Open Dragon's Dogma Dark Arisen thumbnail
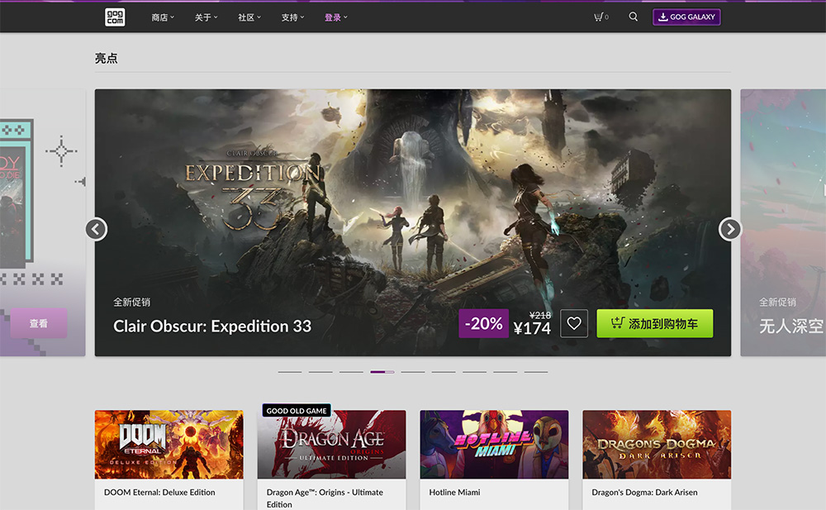Image resolution: width=826 pixels, height=510 pixels. pyautogui.click(x=657, y=445)
